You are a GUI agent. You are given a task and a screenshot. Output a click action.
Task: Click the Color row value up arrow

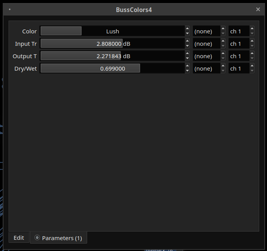click(x=187, y=29)
